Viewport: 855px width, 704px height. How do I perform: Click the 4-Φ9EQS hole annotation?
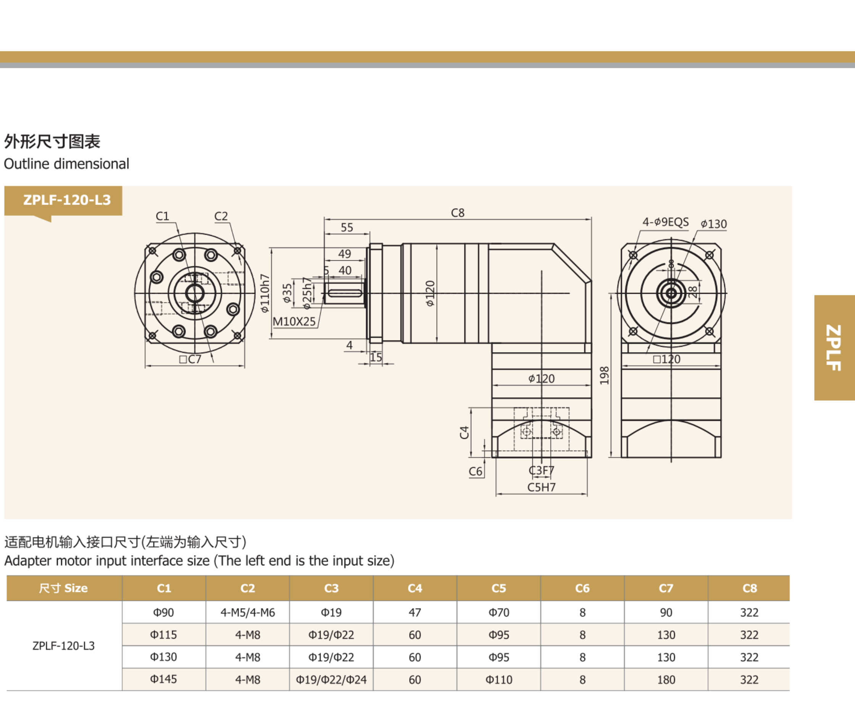coord(665,222)
